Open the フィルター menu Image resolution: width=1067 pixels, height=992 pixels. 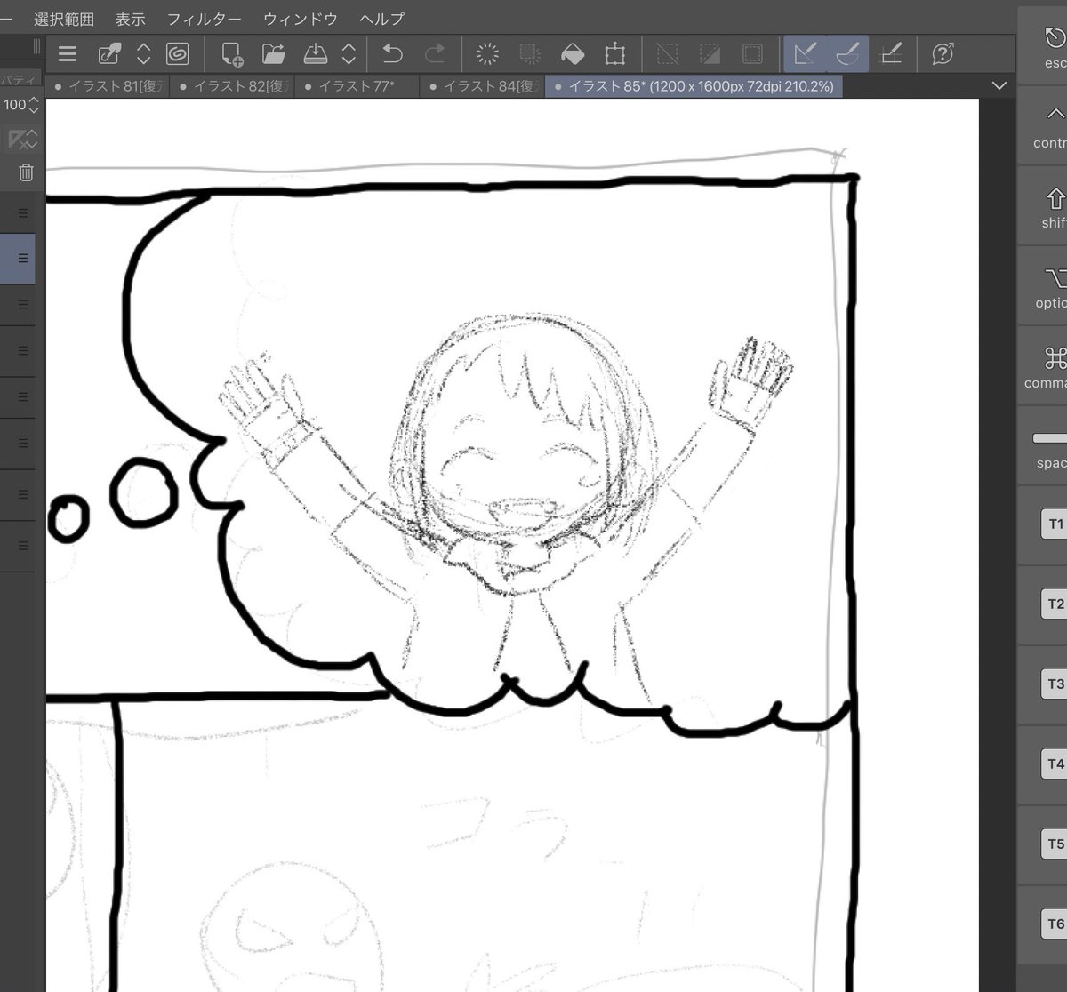[205, 19]
